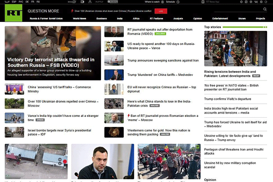273x182 pixels.
Task: Open World News section
Action: tap(79, 19)
